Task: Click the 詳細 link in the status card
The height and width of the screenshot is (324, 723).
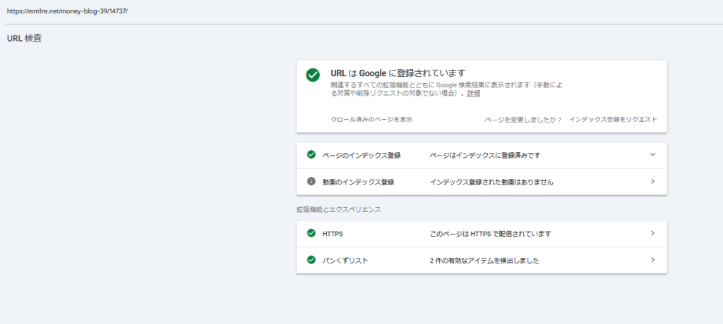Action: point(473,93)
